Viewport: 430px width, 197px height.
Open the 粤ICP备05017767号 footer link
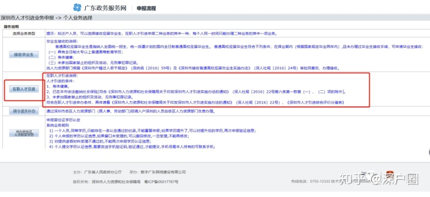click(161, 182)
